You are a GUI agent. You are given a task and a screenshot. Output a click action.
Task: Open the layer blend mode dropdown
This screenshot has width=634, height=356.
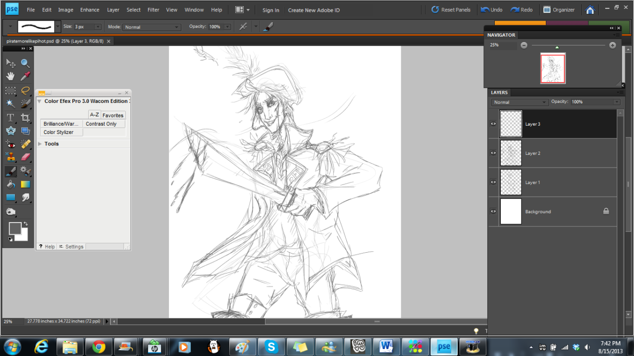click(x=520, y=102)
